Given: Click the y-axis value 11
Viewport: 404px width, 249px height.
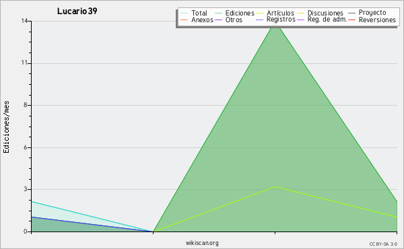Looking at the screenshot, I should [x=24, y=63].
